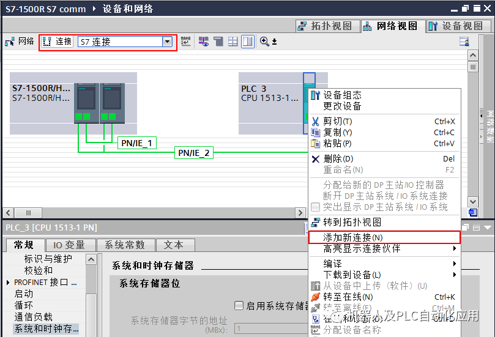This screenshot has width=495, height=337.
Task: Select 粘贴 paste in context menu
Action: tap(384, 143)
